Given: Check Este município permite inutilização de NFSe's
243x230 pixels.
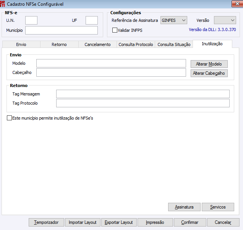Looking at the screenshot, I should click(x=9, y=118).
